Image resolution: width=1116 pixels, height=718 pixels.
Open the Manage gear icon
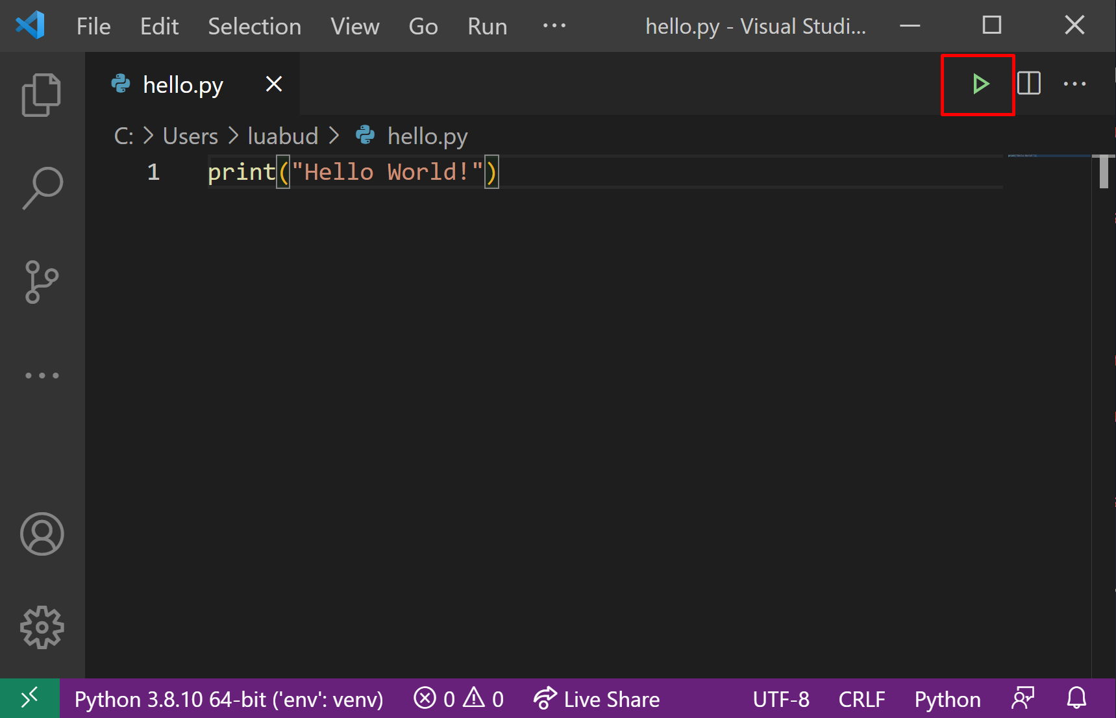(42, 627)
